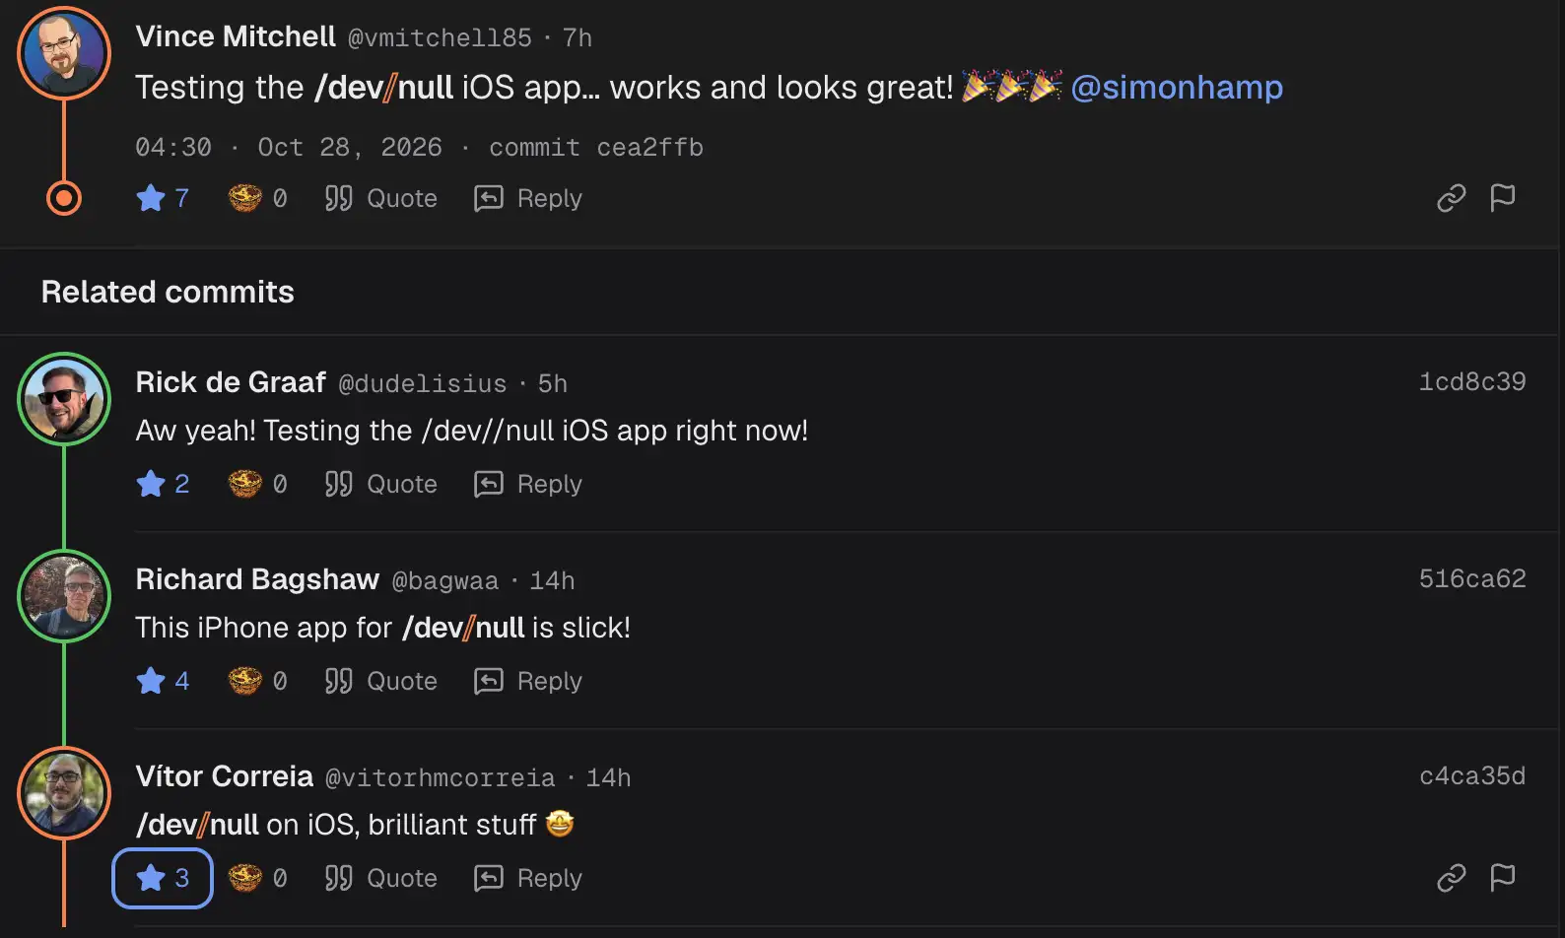The height and width of the screenshot is (938, 1565).
Task: Quote Richard Bagshaw's post
Action: click(380, 681)
